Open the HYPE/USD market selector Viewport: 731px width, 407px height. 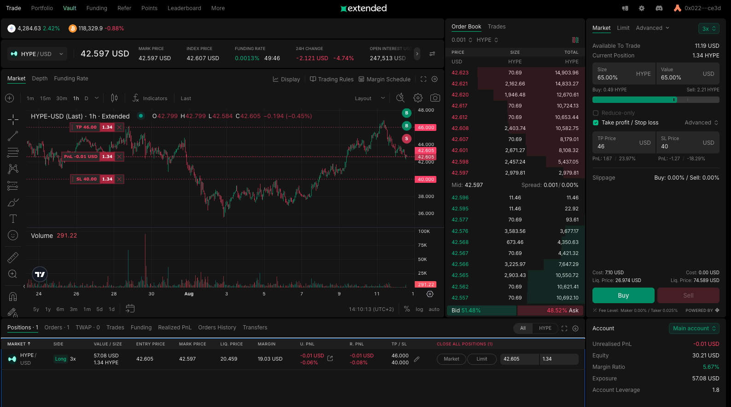coord(37,54)
